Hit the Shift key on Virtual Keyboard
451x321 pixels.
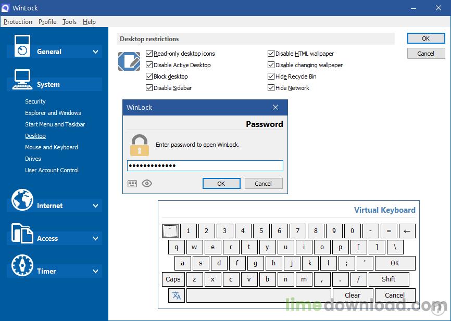[x=389, y=279]
